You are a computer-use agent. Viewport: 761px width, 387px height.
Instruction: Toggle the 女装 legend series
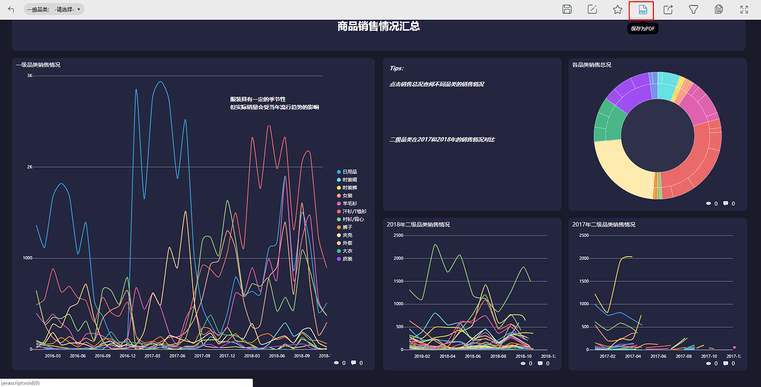pyautogui.click(x=344, y=195)
